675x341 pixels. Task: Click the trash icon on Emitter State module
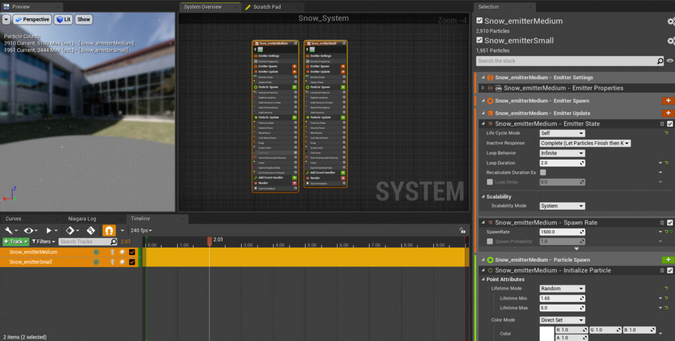click(662, 123)
